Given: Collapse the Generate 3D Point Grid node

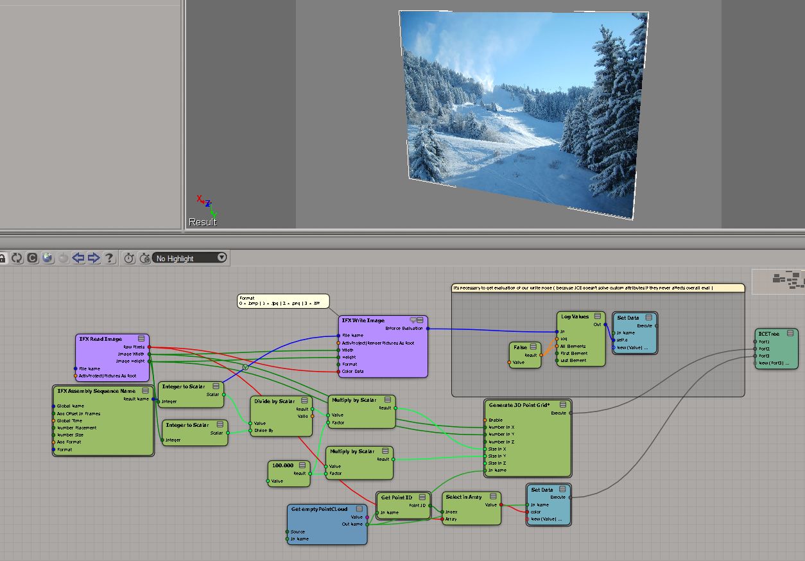Looking at the screenshot, I should [x=563, y=405].
